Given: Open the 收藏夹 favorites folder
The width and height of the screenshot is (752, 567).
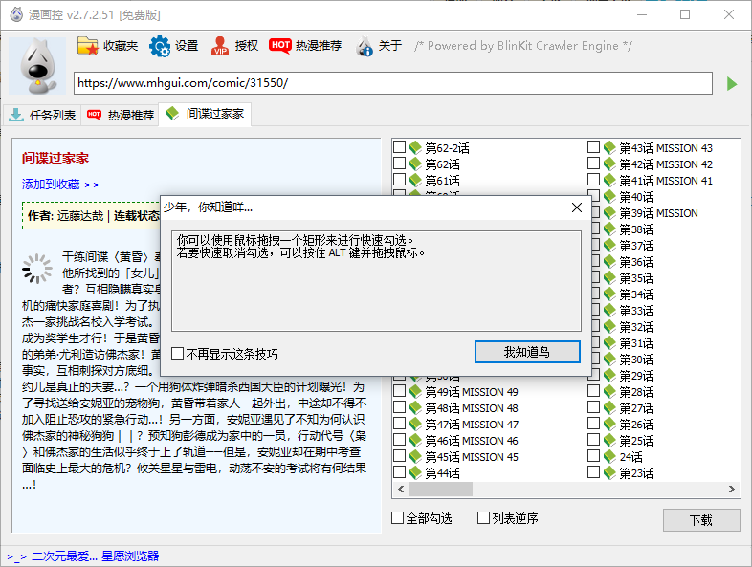Looking at the screenshot, I should point(107,46).
